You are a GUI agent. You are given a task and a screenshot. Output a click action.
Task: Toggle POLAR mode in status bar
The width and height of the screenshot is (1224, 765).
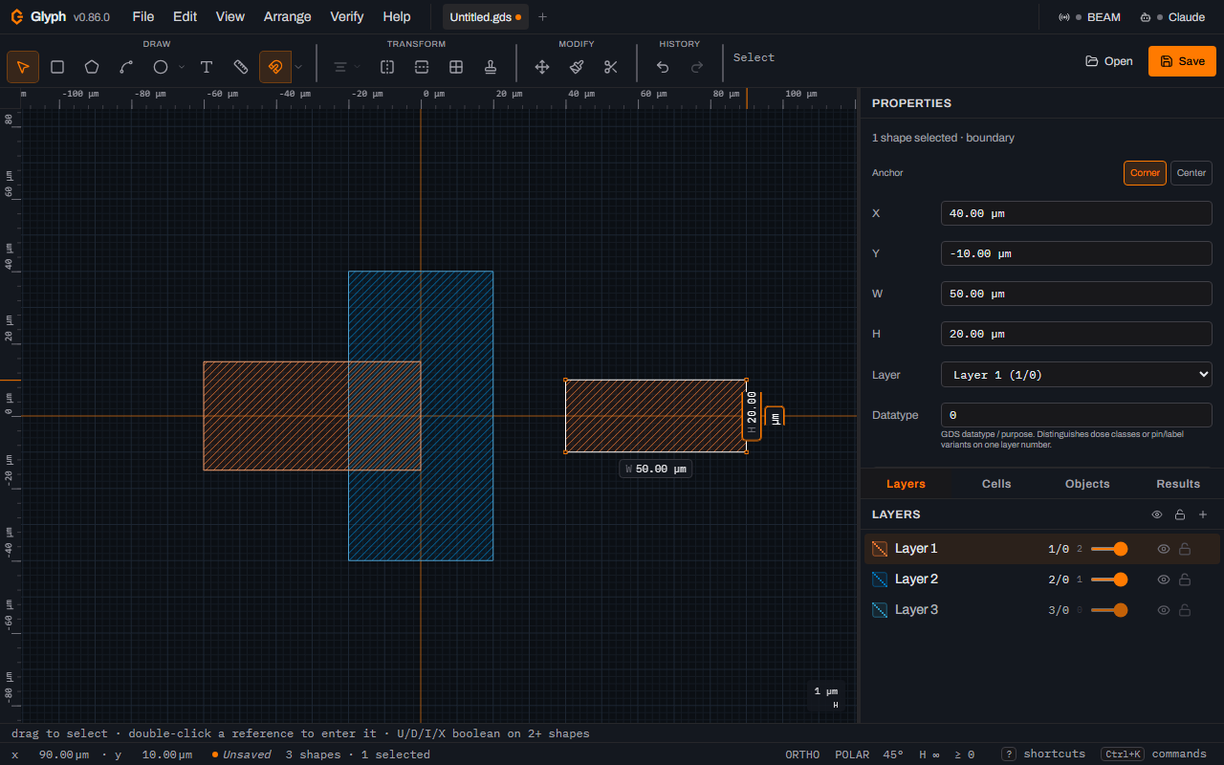852,754
